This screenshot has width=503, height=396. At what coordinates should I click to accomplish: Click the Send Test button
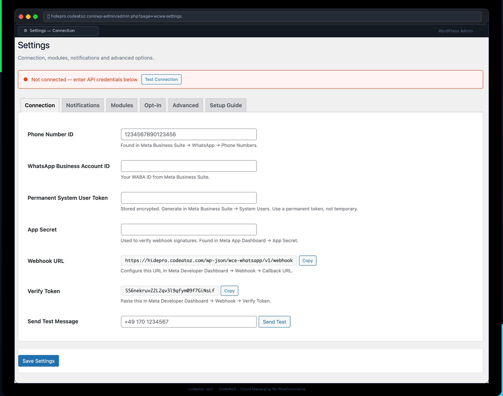tap(274, 322)
